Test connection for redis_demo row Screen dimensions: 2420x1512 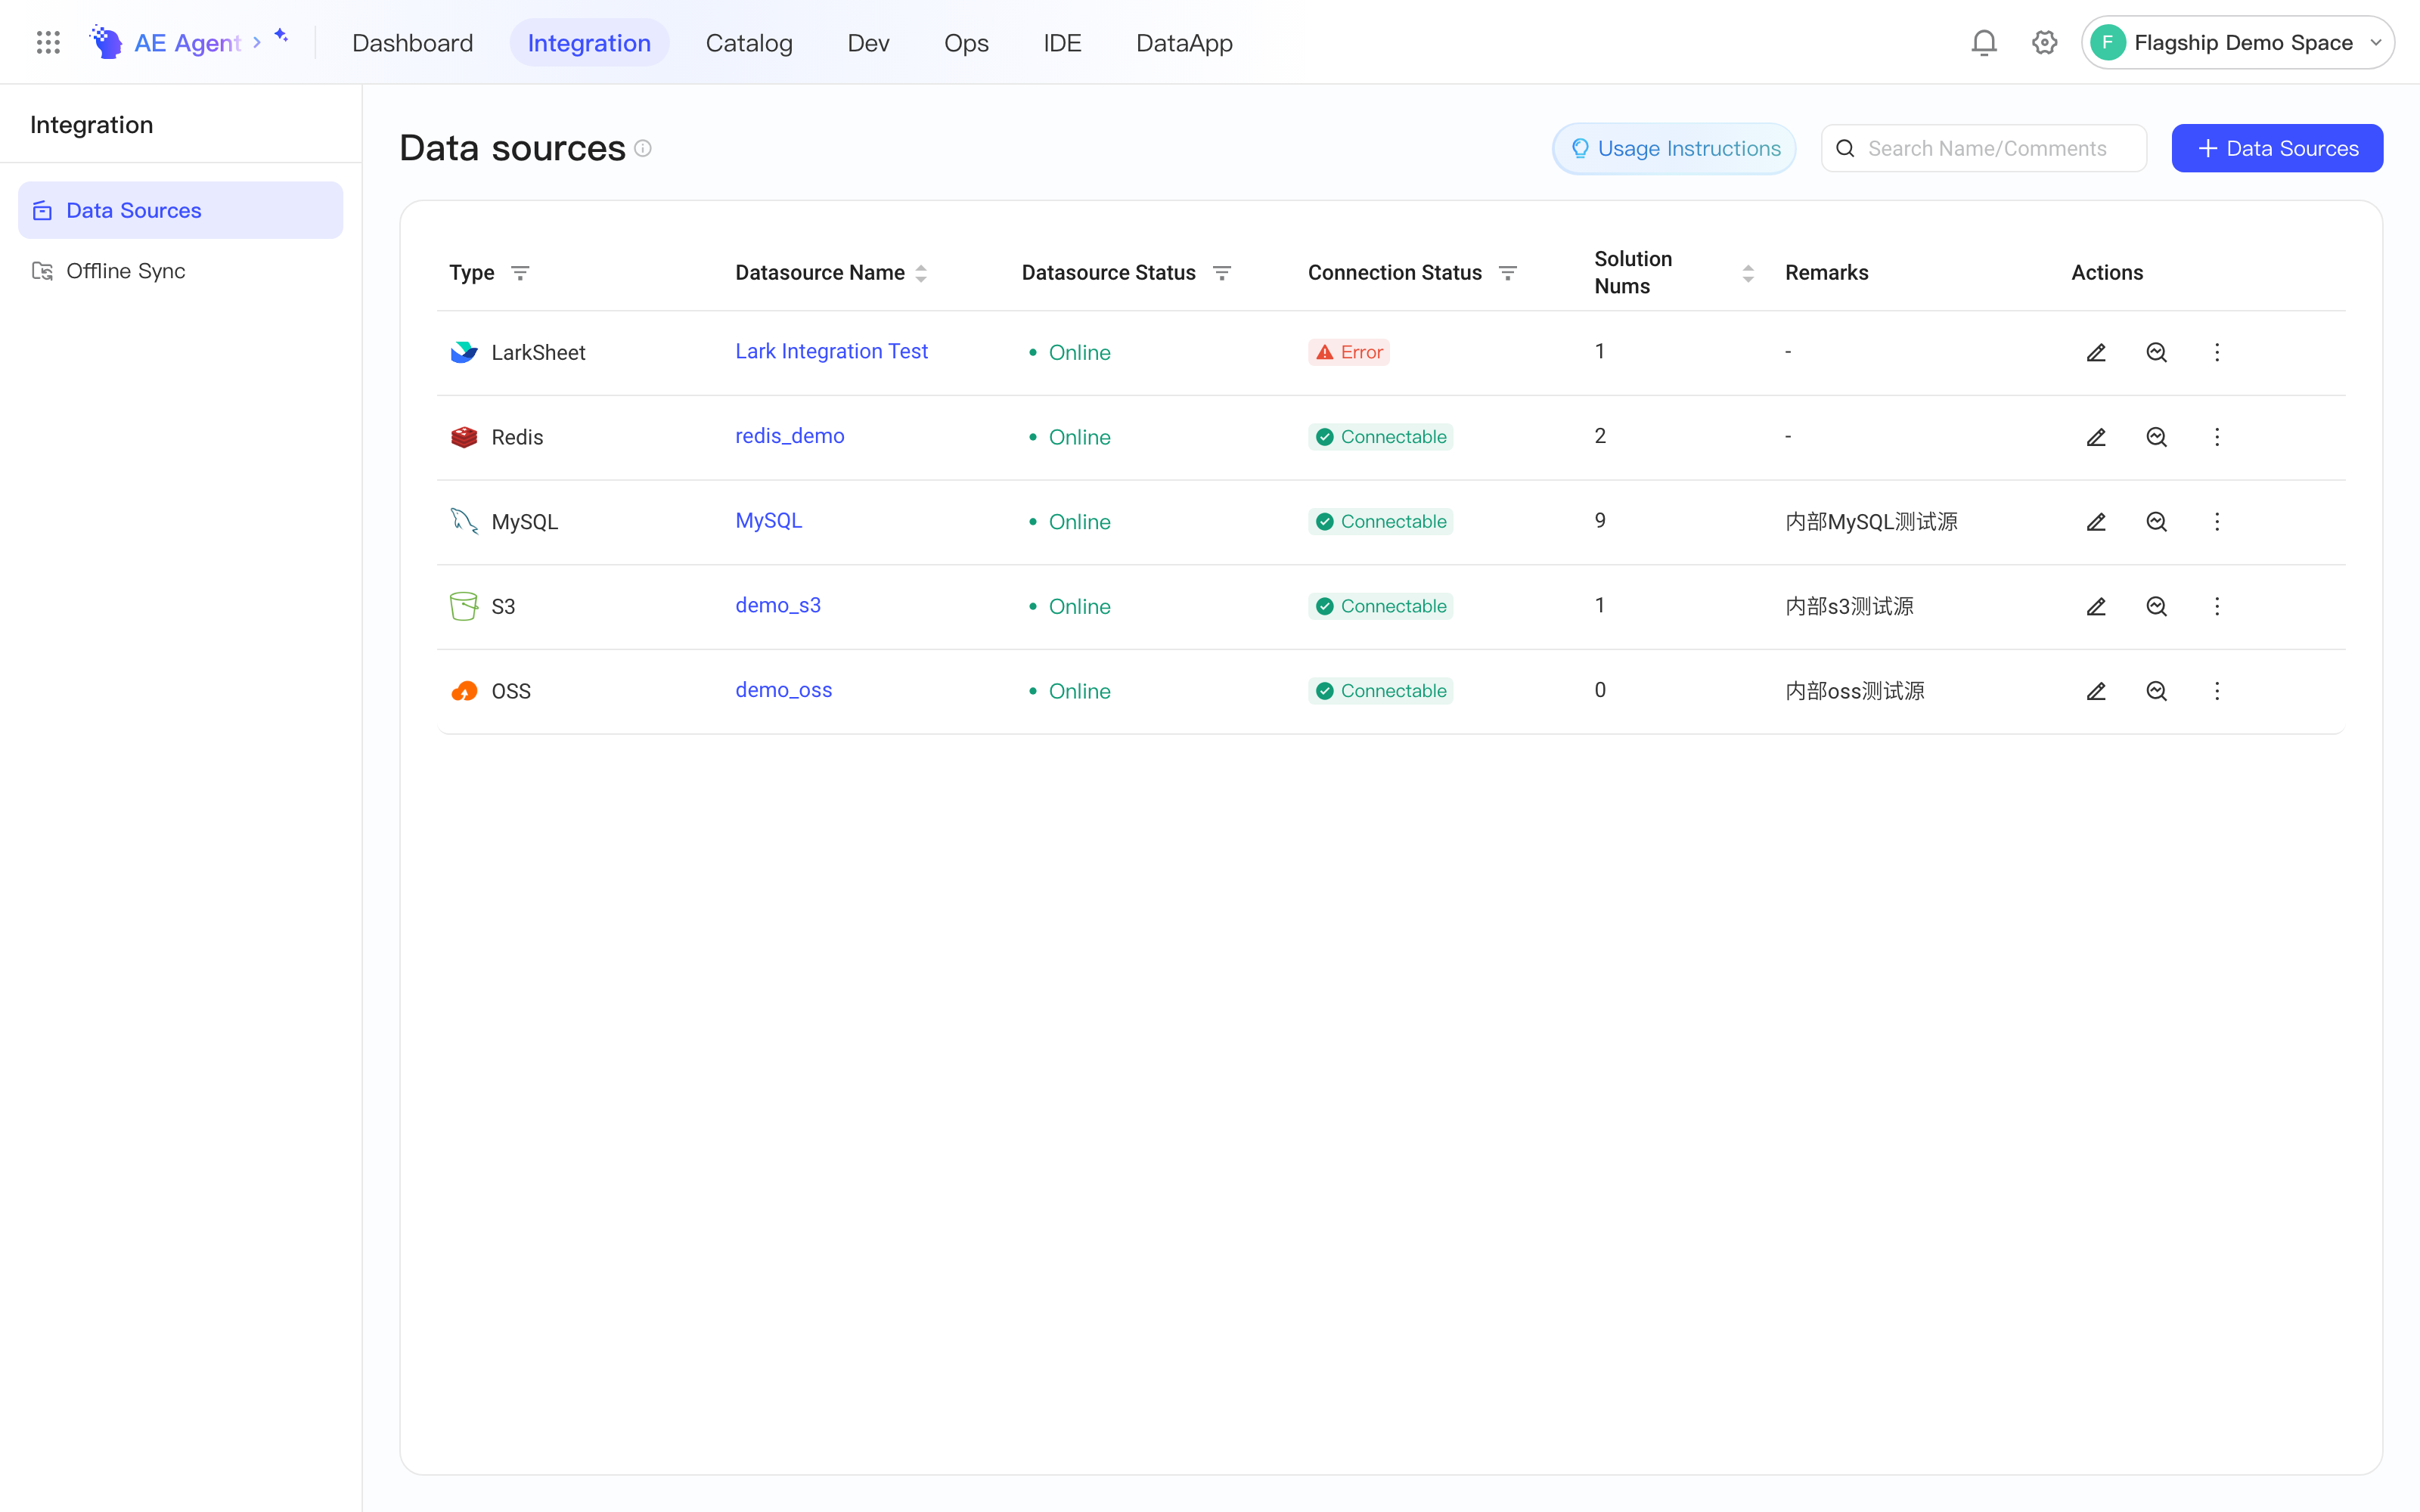click(2156, 437)
